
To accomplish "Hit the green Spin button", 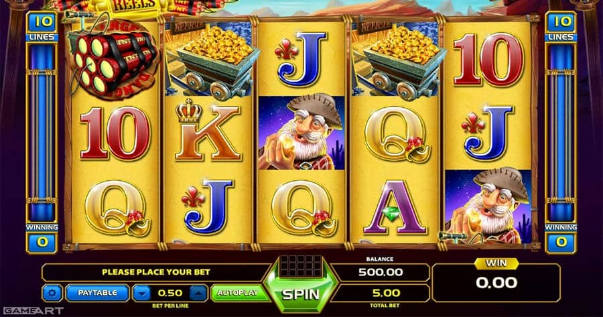I will (x=301, y=294).
